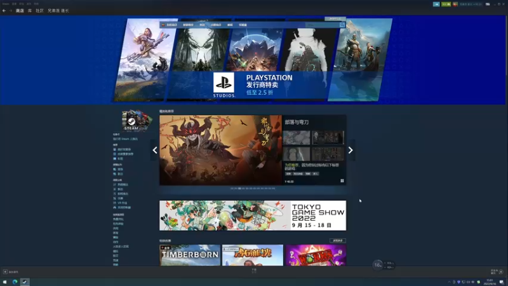Switch to the 社区 community tab
This screenshot has width=508, height=286.
pos(39,11)
